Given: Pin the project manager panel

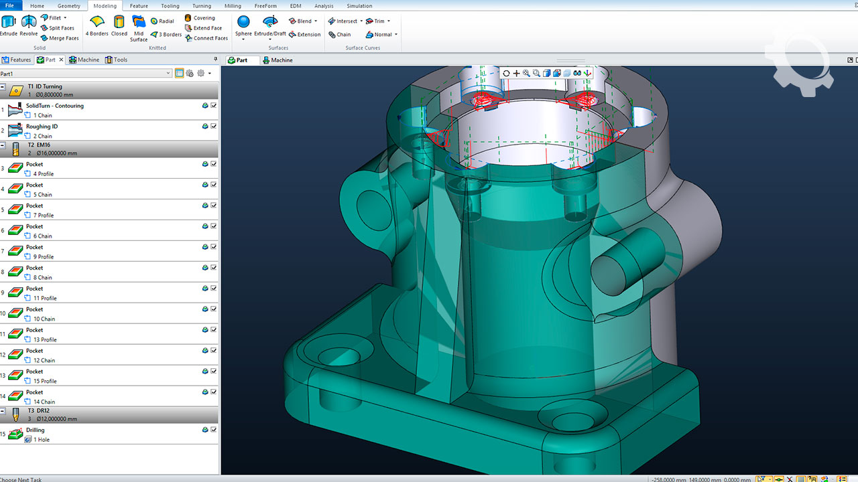Looking at the screenshot, I should [215, 59].
